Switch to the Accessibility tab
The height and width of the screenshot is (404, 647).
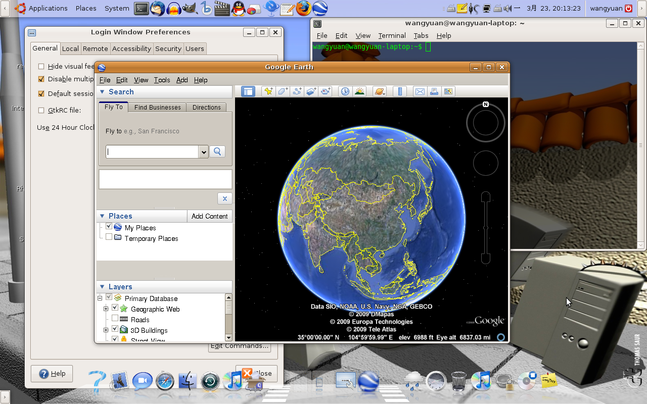click(131, 48)
